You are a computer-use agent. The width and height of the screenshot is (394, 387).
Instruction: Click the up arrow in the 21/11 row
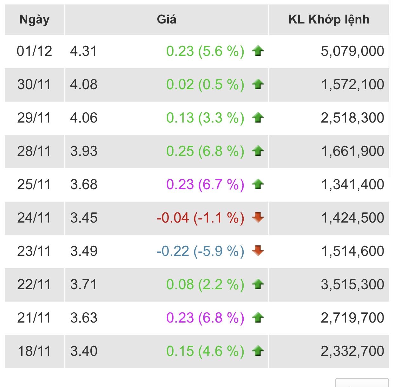coord(258,318)
